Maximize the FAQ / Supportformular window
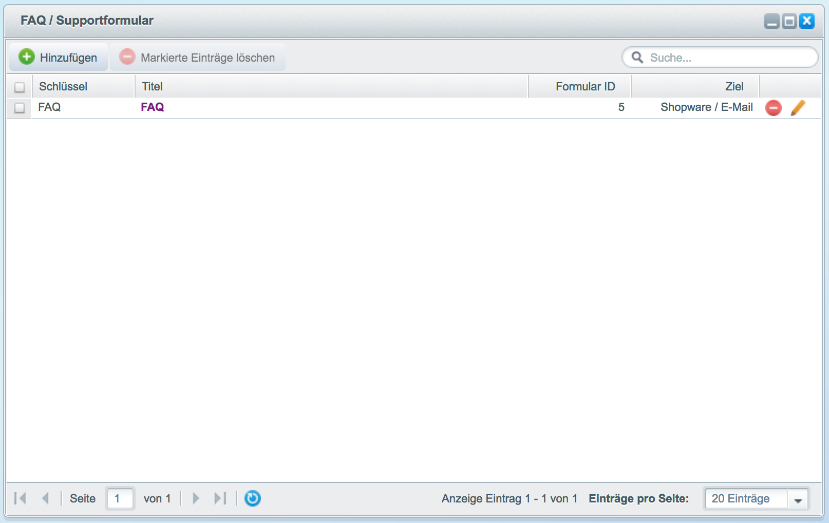The image size is (829, 523). 789,21
